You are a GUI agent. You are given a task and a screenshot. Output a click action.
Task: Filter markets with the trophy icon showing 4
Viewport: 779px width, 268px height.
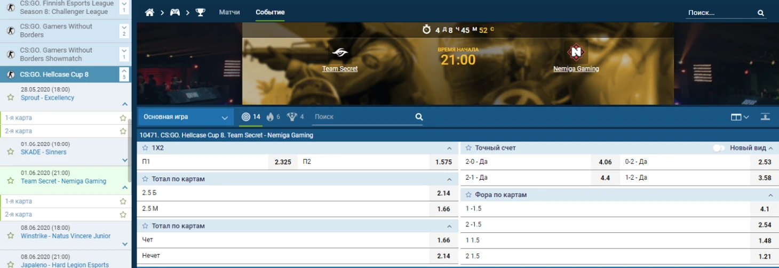click(x=296, y=116)
